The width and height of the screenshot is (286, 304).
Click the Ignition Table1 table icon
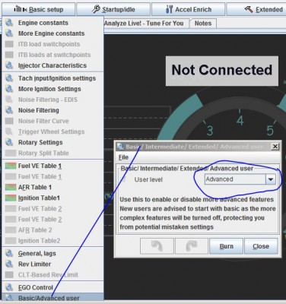[11, 198]
